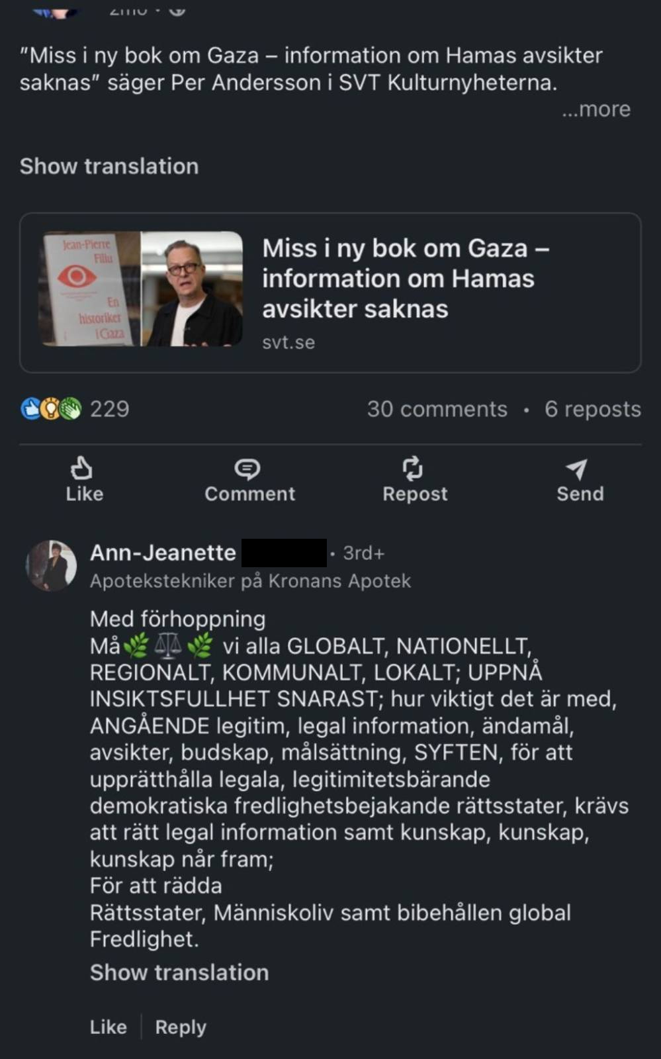Viewport: 661px width, 1059px height.
Task: Open article headline 'Miss i ny bok om Gaza'
Action: [x=405, y=279]
